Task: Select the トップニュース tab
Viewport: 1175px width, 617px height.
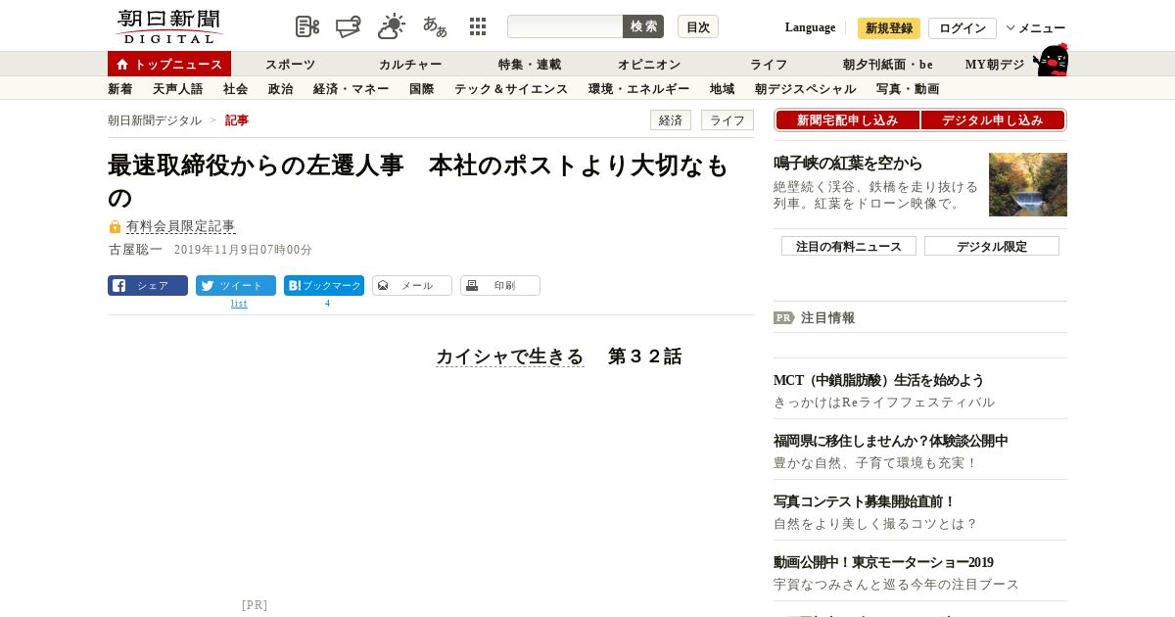Action: pyautogui.click(x=169, y=64)
